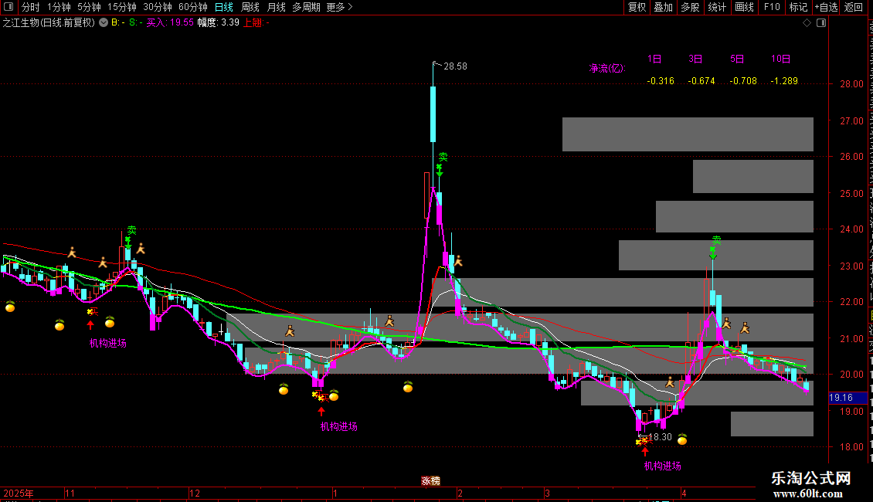Image resolution: width=873 pixels, height=502 pixels.
Task: Select the 15分钟 period
Action: (122, 7)
